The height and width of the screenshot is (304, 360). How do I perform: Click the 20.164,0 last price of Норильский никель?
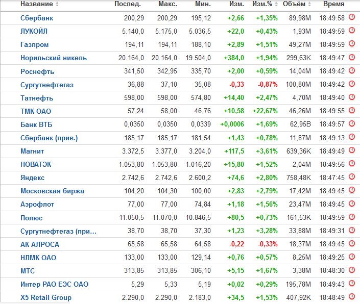(x=131, y=58)
